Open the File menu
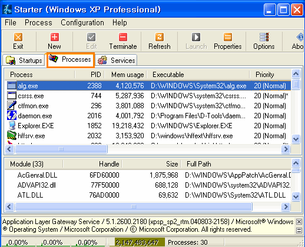Image resolution: width=305 pixels, height=247 pixels. point(11,23)
